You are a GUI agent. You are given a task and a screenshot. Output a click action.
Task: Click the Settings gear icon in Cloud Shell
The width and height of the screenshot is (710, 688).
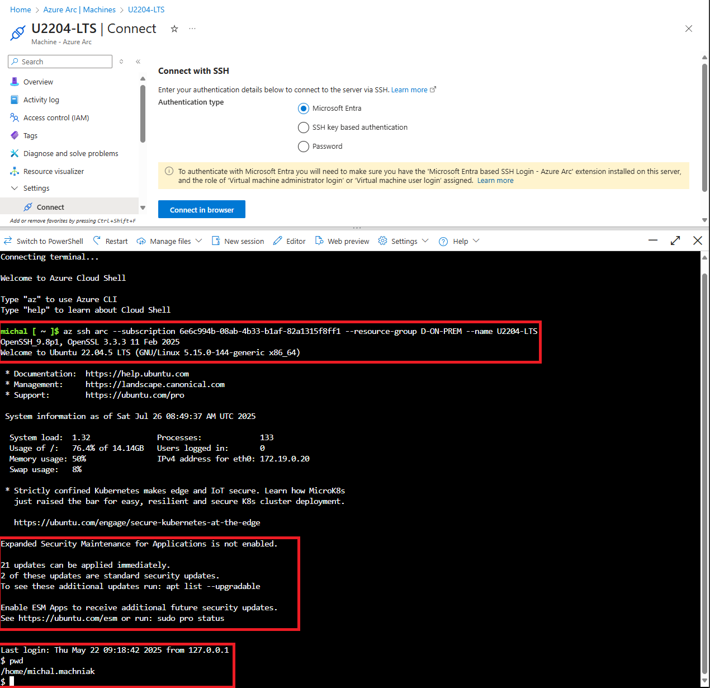(x=382, y=241)
